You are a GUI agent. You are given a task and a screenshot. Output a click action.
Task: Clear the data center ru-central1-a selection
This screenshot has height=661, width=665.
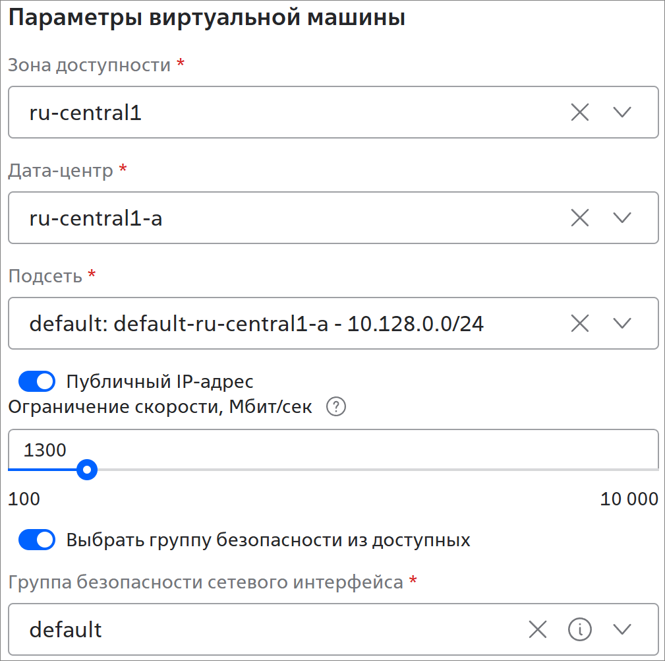click(x=579, y=218)
